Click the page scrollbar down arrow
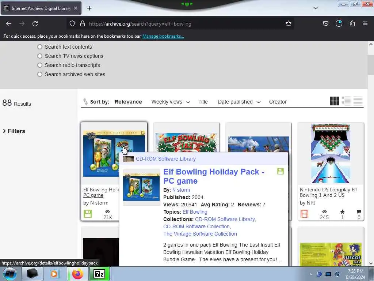 [x=371, y=263]
